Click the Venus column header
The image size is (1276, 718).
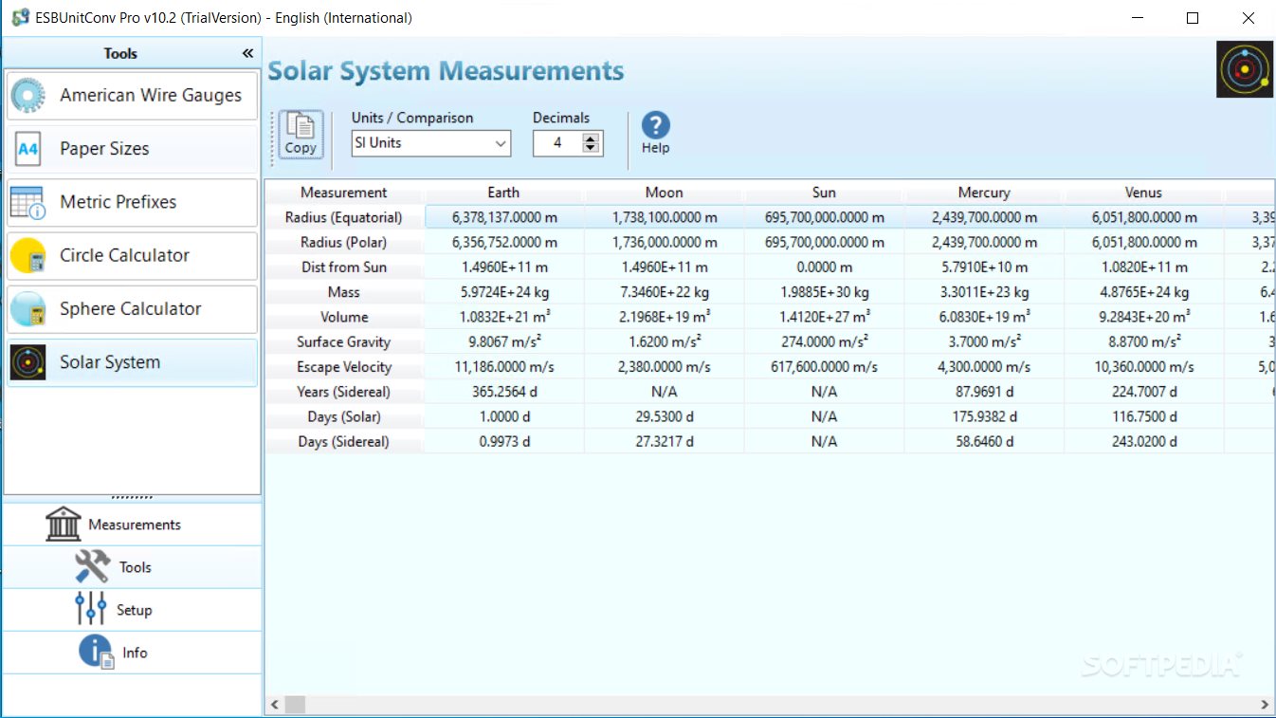(1144, 193)
